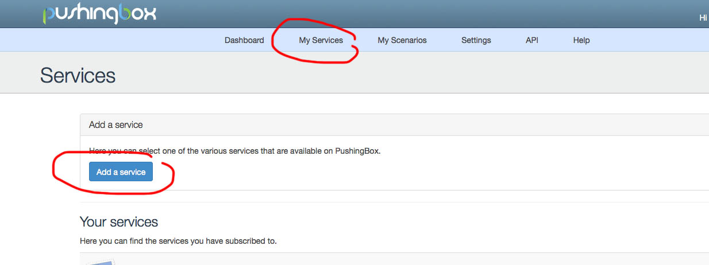Click description mentioning 'available on PushingBox'
Image resolution: width=709 pixels, height=265 pixels.
coord(235,151)
